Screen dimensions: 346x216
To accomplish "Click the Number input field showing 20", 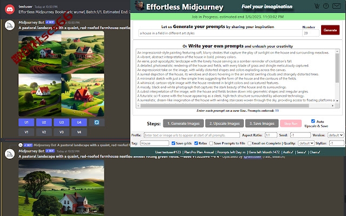I will [x=311, y=33].
